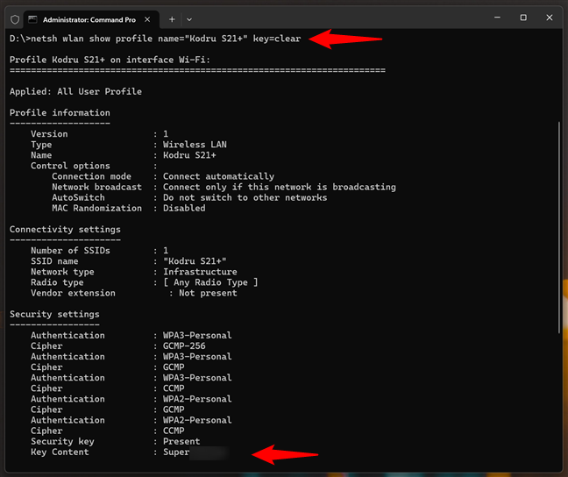Click the GCMP-256 cipher value
Image resolution: width=568 pixels, height=477 pixels.
pos(184,346)
